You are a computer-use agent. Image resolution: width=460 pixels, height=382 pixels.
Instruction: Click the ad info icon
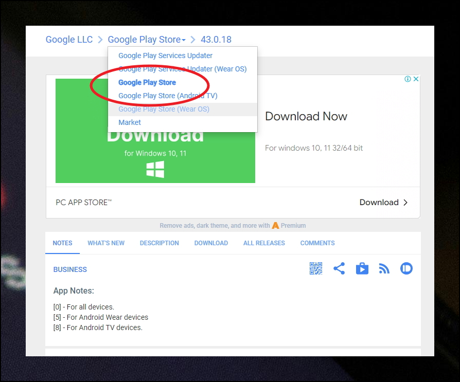click(408, 79)
